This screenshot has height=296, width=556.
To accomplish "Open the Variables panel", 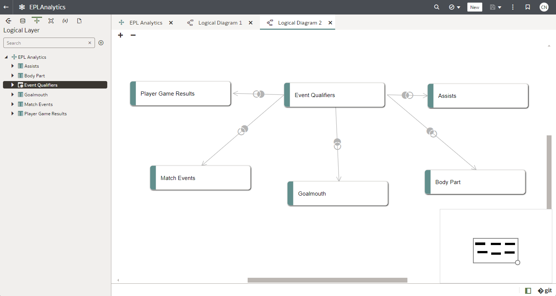I will [x=65, y=21].
